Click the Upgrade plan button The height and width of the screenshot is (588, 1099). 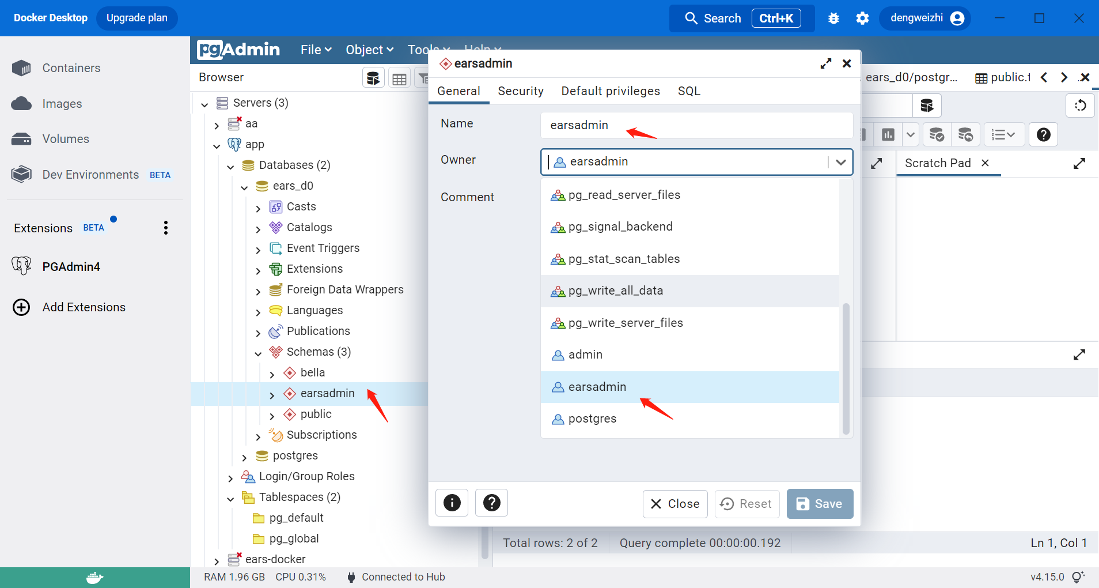point(137,18)
